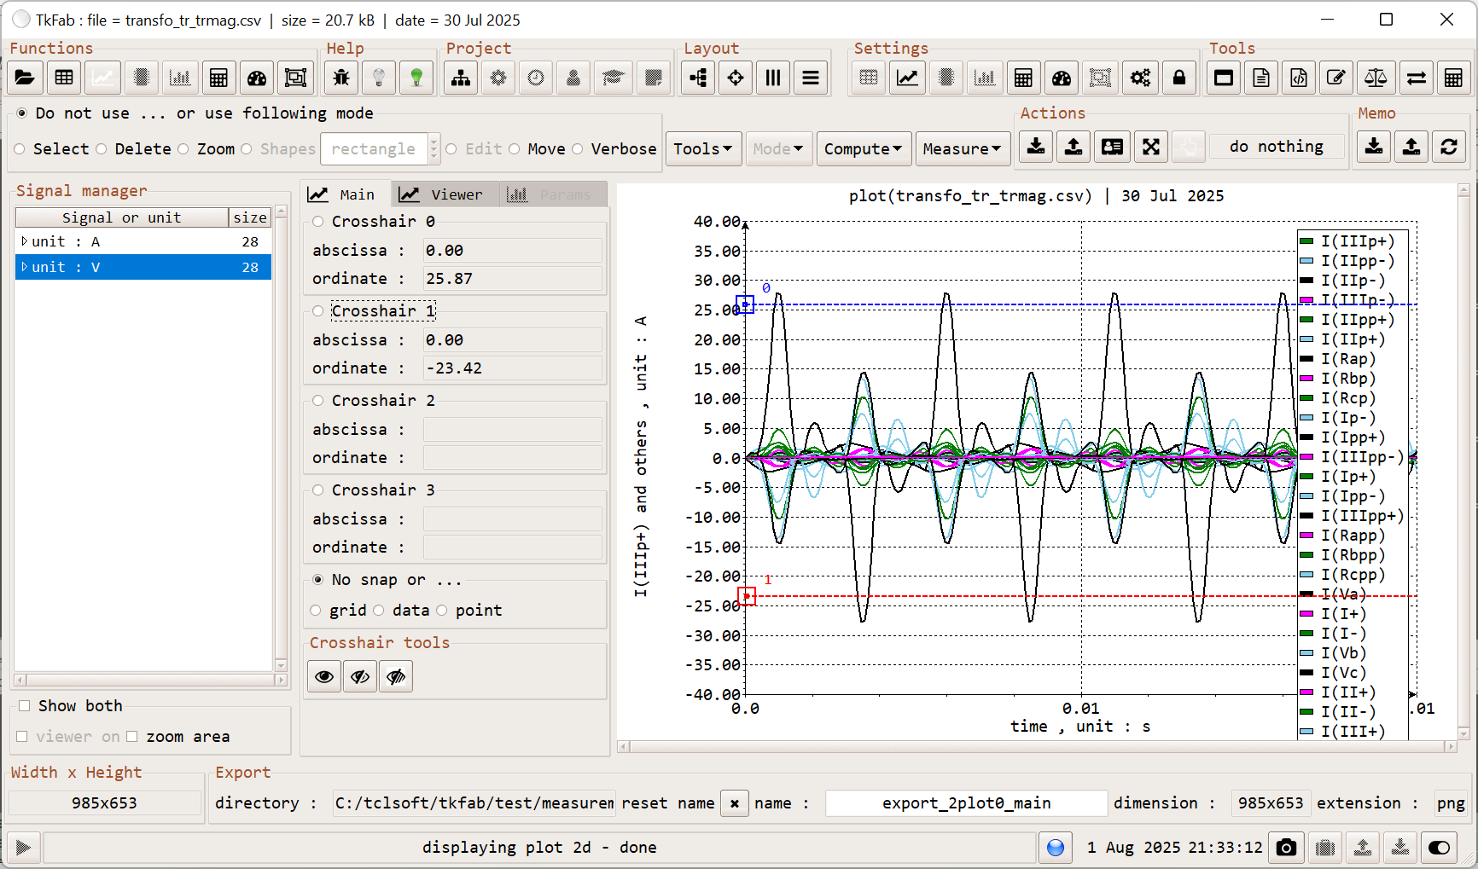Enable the Show both checkbox
1478x869 pixels.
[25, 706]
